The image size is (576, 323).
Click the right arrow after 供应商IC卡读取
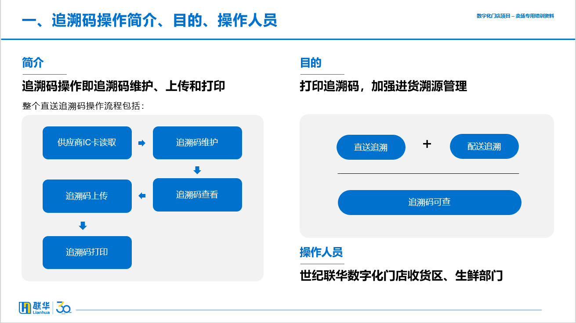pyautogui.click(x=141, y=143)
